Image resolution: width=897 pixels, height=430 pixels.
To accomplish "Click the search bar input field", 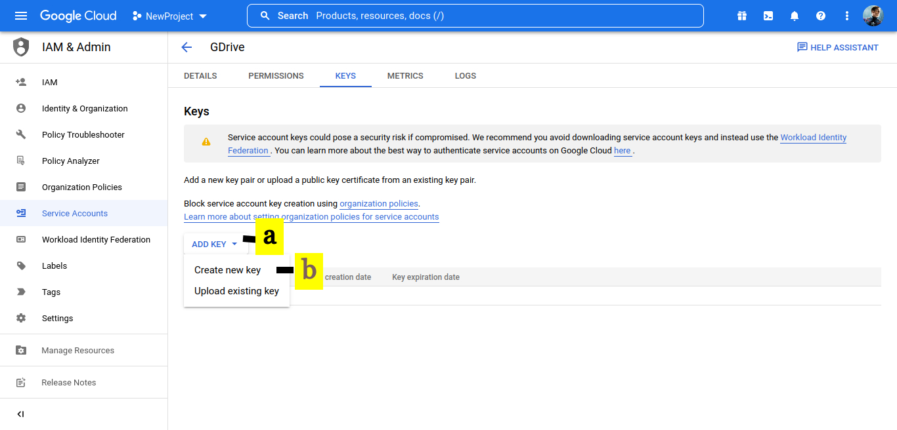I will pyautogui.click(x=475, y=16).
